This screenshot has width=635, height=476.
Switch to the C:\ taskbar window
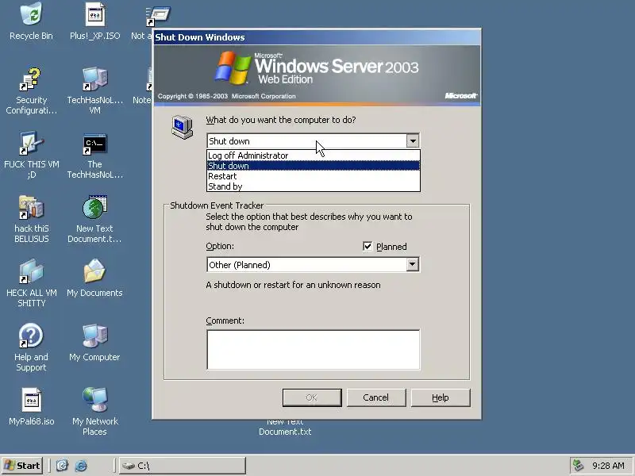[x=183, y=466]
